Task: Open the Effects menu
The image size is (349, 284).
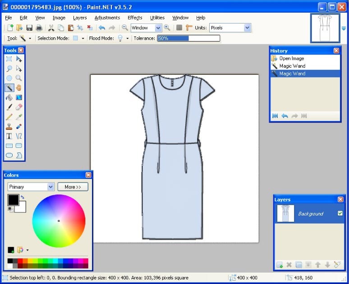Action: click(135, 18)
